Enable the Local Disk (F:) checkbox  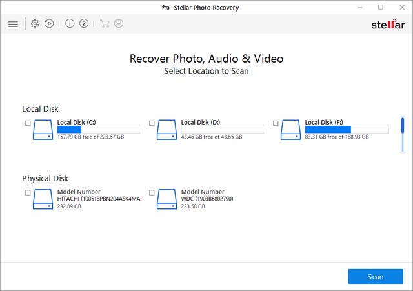276,123
